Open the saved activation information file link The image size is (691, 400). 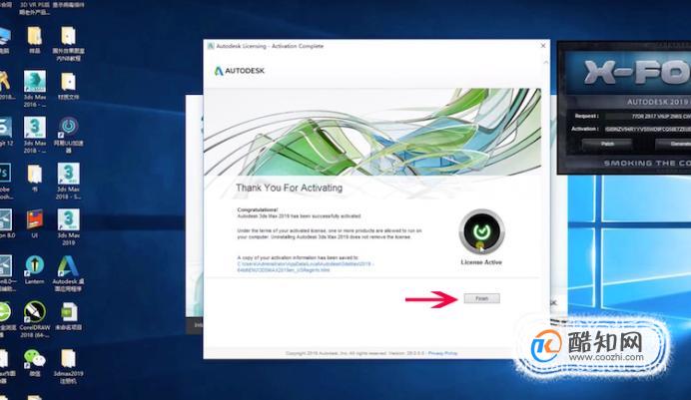pyautogui.click(x=305, y=267)
